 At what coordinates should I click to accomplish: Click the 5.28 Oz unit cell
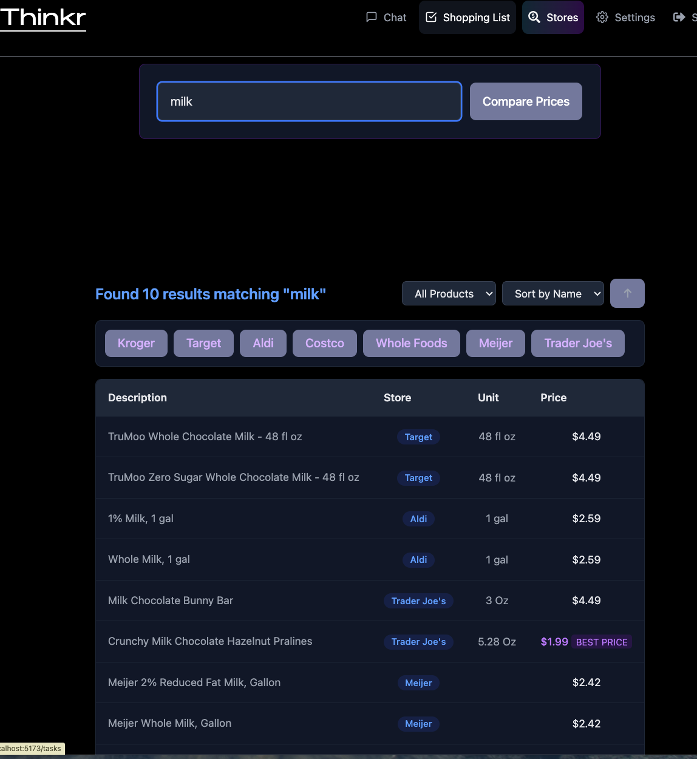tap(497, 642)
